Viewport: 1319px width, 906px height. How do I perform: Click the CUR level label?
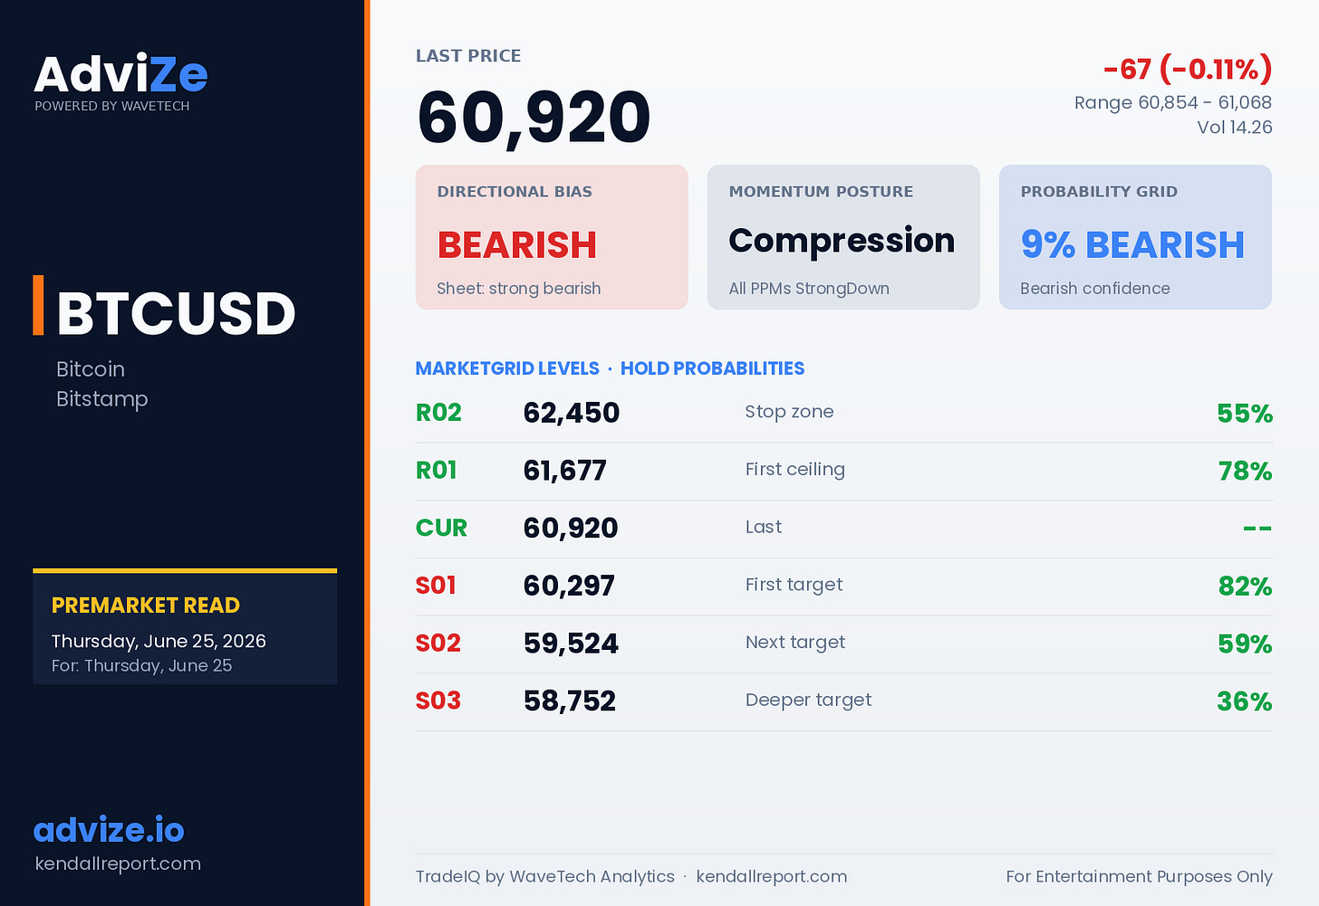point(441,529)
